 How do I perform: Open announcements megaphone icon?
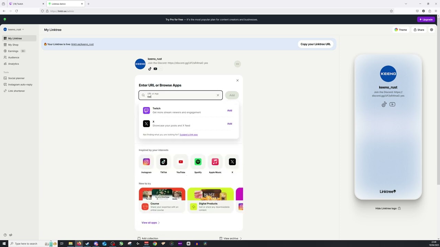(11, 235)
